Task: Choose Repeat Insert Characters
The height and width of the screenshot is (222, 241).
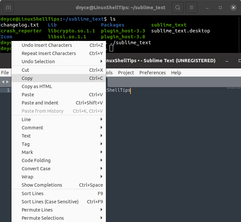Action: (x=59, y=53)
